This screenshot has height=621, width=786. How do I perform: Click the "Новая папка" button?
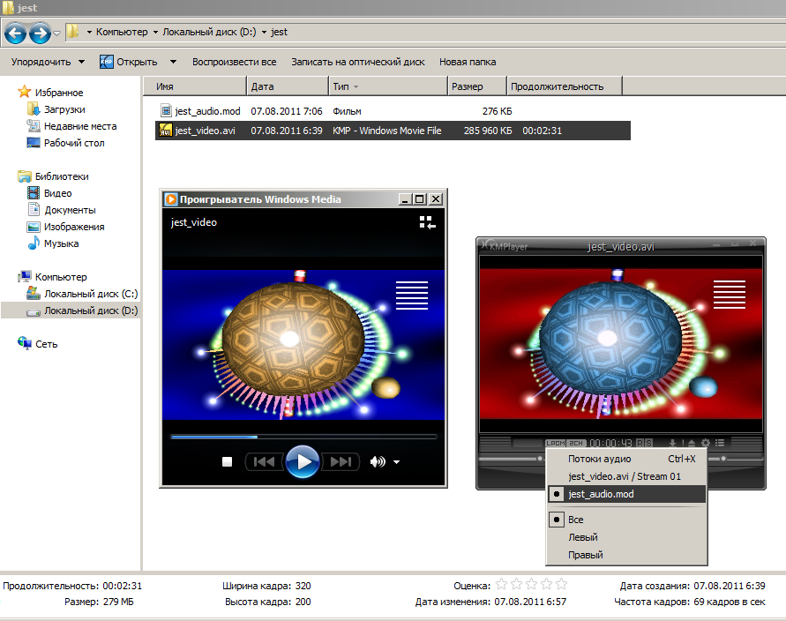(468, 62)
